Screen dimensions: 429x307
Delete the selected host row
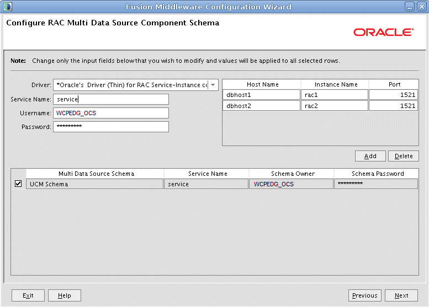click(x=404, y=156)
